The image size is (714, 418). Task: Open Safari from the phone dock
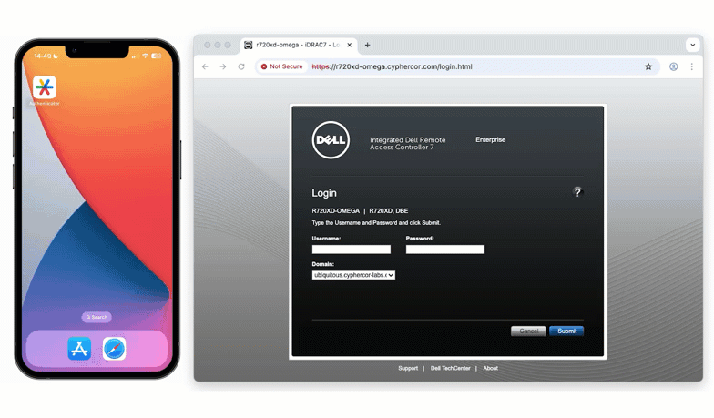114,349
